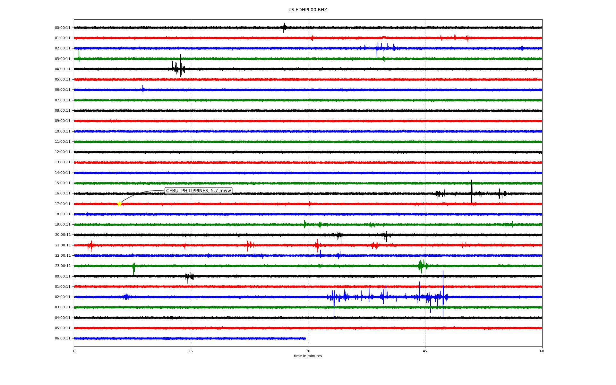
Task: Click the 16:00:11 time label
Action: click(x=63, y=193)
